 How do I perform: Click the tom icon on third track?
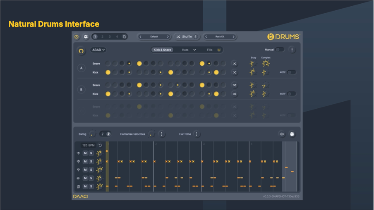(78, 170)
